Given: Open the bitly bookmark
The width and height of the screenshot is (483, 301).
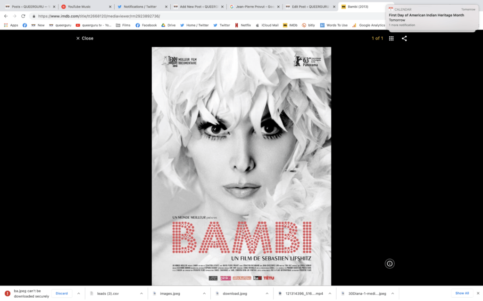Looking at the screenshot, I should 308,25.
